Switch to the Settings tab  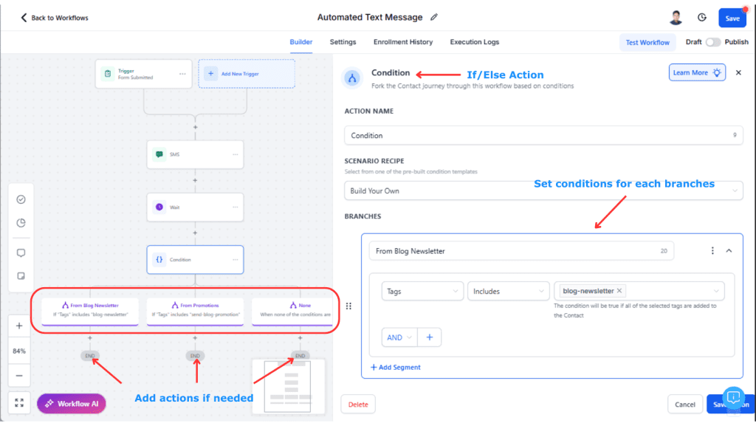click(x=343, y=42)
